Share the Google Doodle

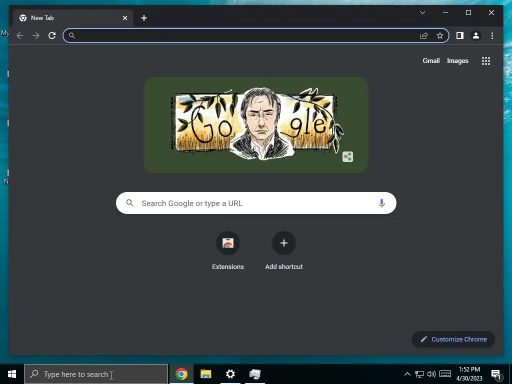click(348, 156)
